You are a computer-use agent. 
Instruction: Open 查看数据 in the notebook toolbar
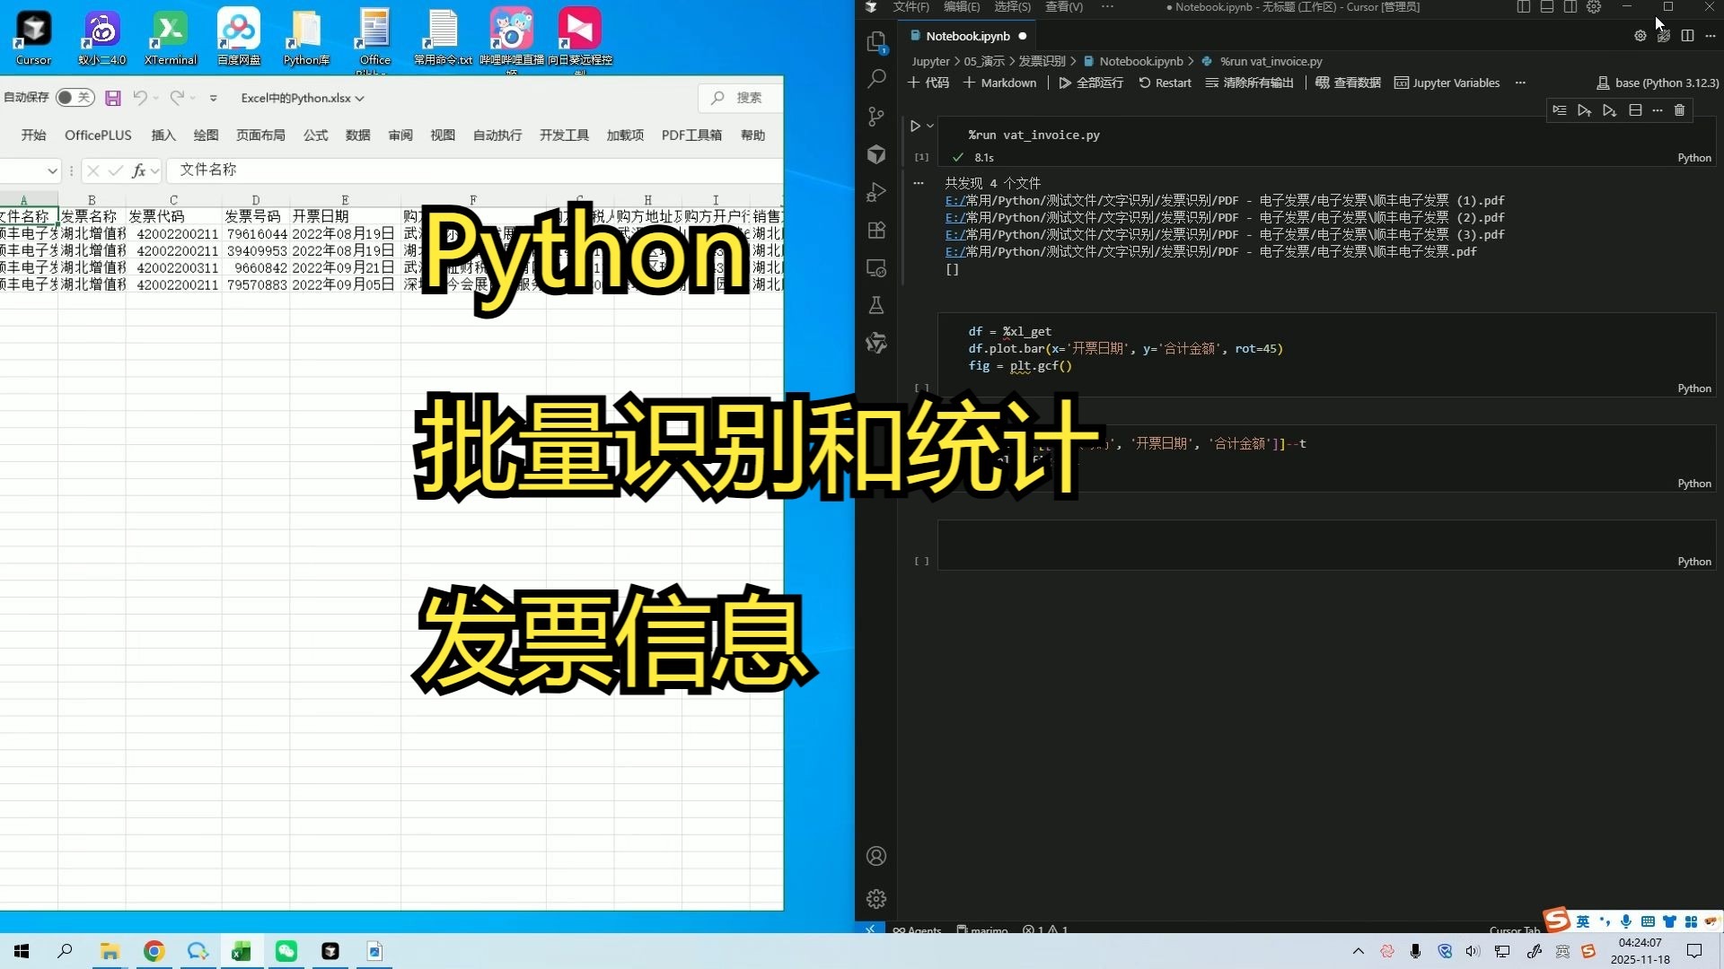click(x=1347, y=83)
